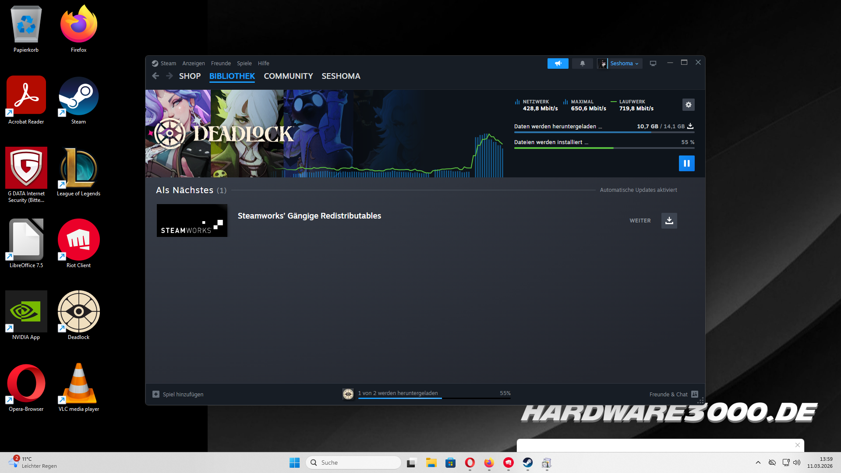
Task: Open download settings gear icon
Action: (x=688, y=105)
